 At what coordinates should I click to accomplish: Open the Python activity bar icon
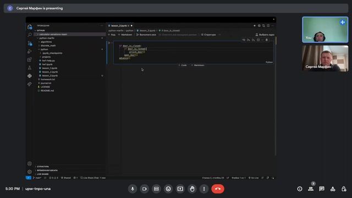point(29,76)
